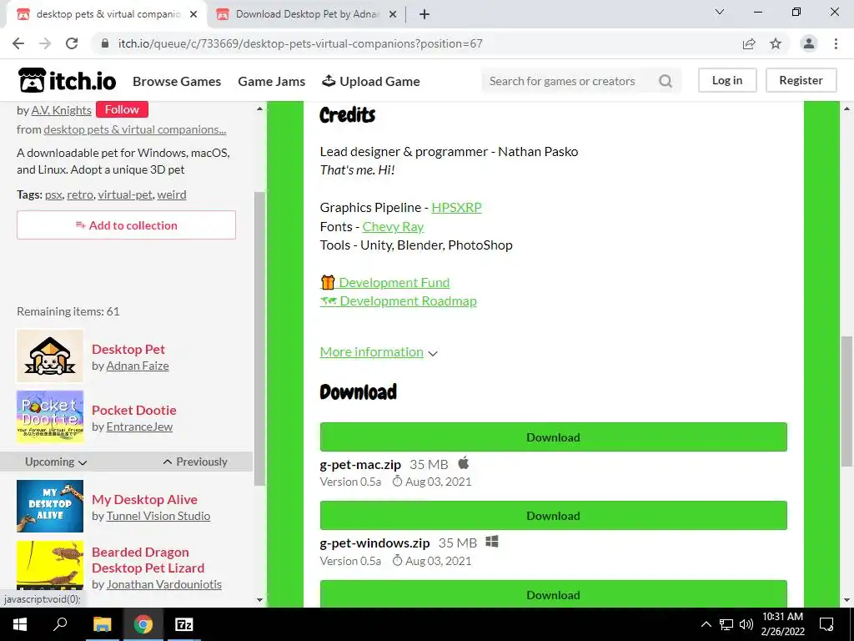Screen dimensions: 854x641
Task: Expand the Upcoming dropdown
Action: coord(56,462)
